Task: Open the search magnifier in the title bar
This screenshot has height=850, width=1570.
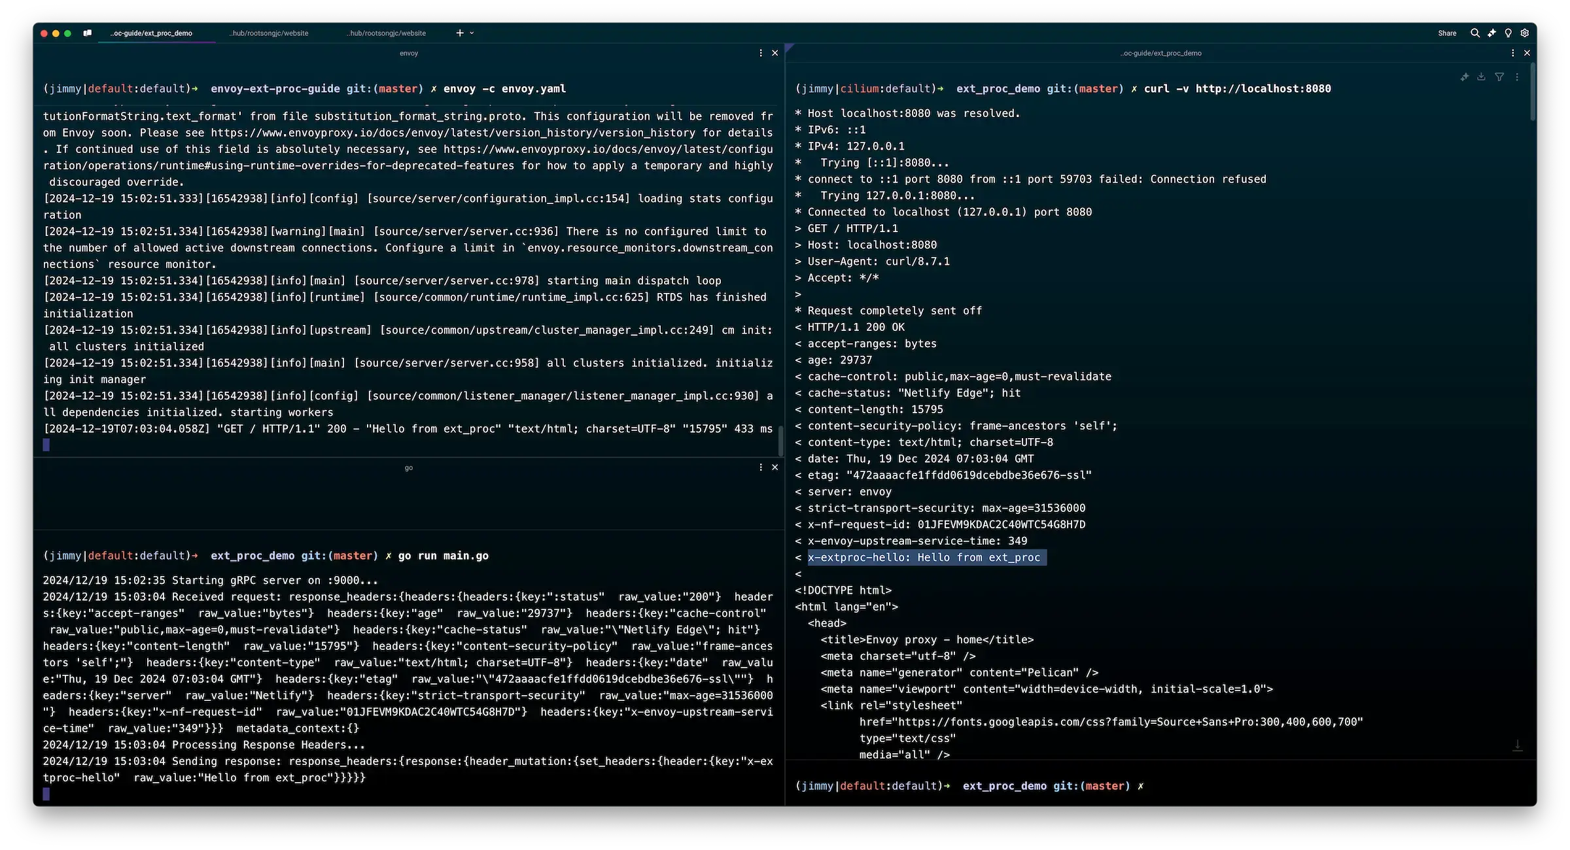Action: [x=1475, y=33]
